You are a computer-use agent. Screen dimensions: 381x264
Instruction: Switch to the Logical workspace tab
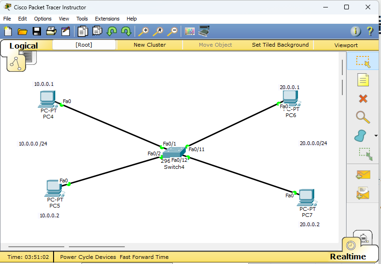click(x=24, y=46)
